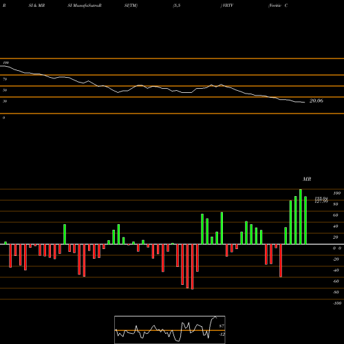Viewport: 344px width, 344px height.
Task: Click the MR label above the bars
Action: pos(307,179)
